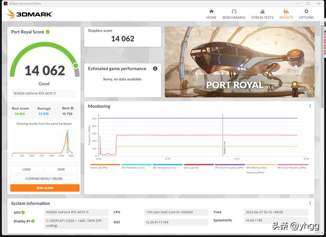Click the Display #1 green check icon
The image size is (326, 237).
[33, 221]
